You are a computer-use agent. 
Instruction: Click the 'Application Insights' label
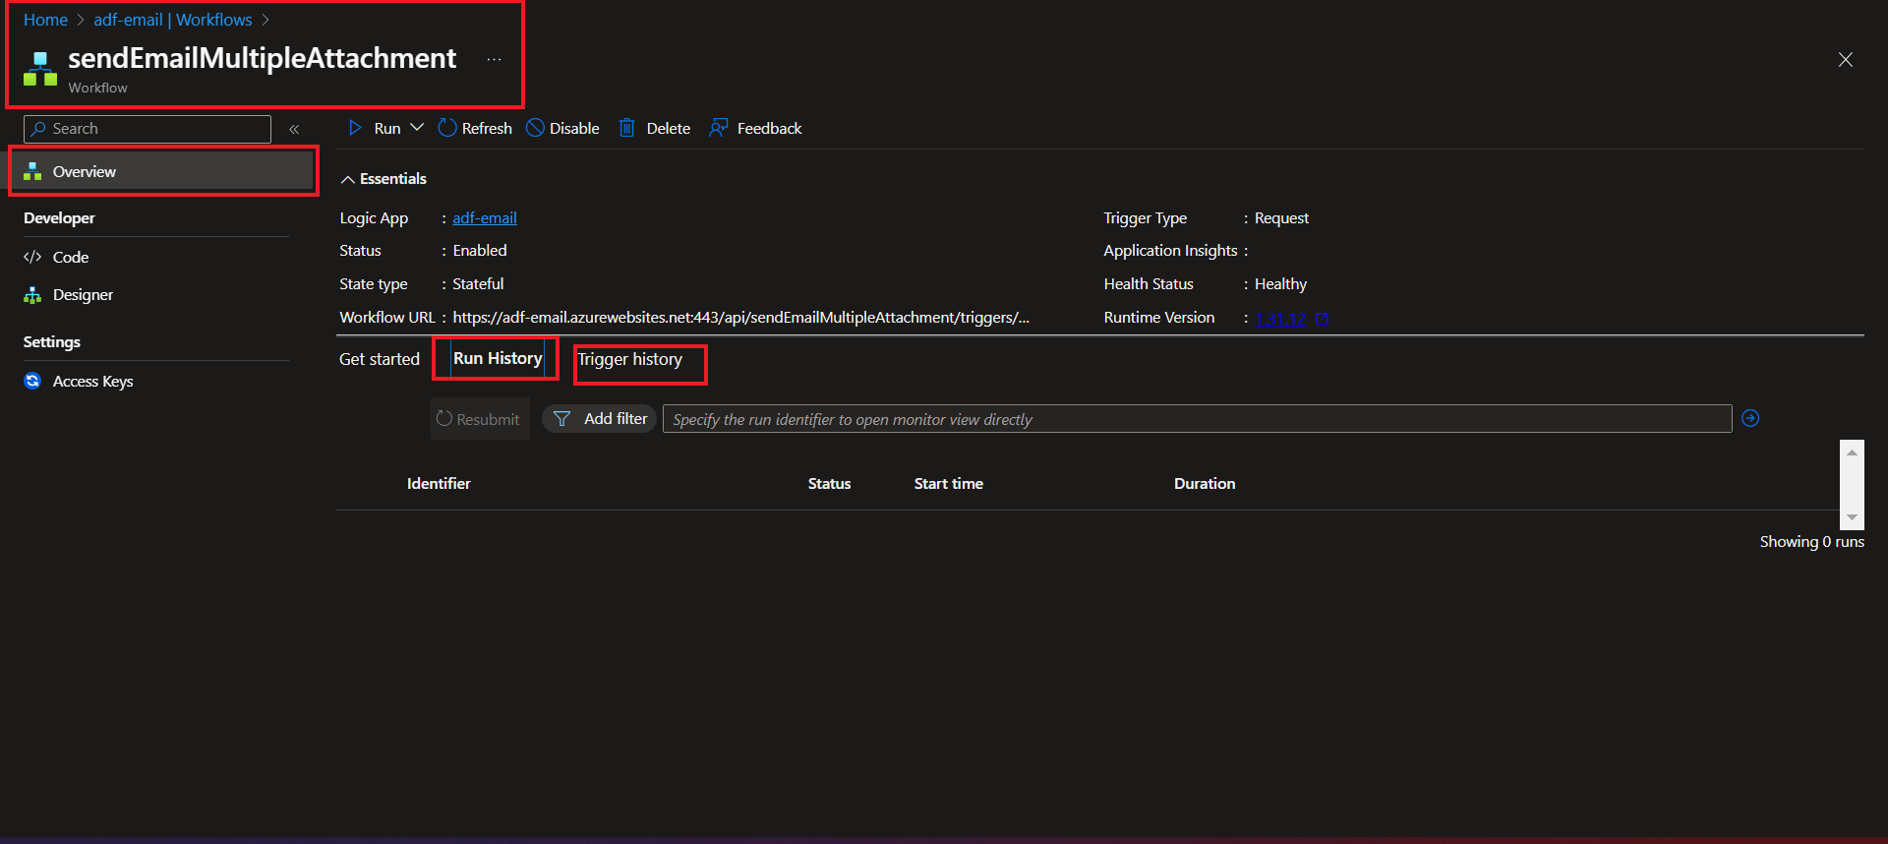1170,251
